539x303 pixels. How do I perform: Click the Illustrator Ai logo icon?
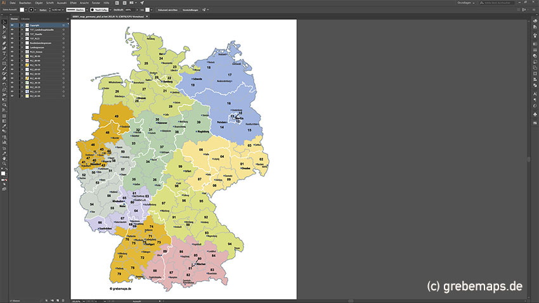[4, 3]
